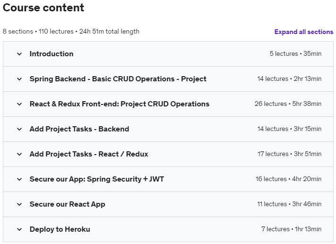
Task: Click React & Redux Front-end: Project CRUD Operations
Action: [x=119, y=104]
